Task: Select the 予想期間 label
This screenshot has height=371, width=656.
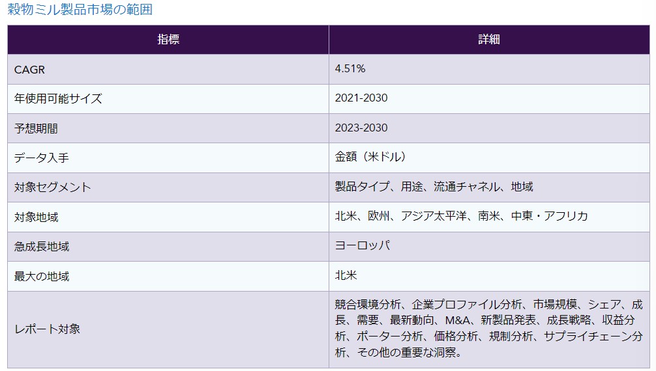Action: (36, 128)
